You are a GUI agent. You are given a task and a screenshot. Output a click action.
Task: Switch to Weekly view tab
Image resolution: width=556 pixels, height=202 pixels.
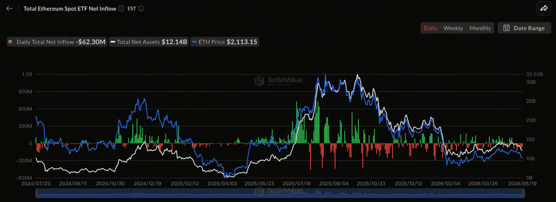[x=453, y=28]
